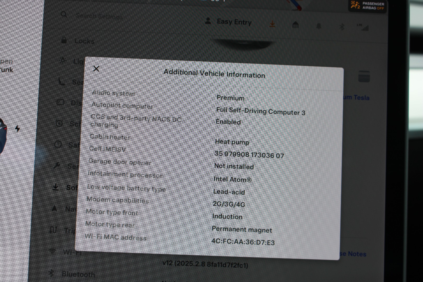The image size is (423, 282).
Task: Open the Navigation menu arrow icon
Action: (55, 208)
